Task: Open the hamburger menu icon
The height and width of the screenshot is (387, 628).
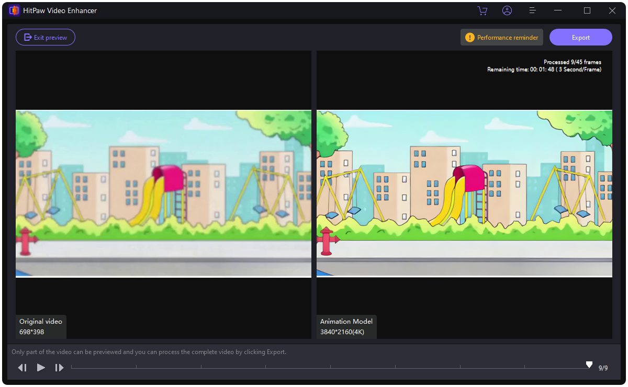Action: click(532, 10)
